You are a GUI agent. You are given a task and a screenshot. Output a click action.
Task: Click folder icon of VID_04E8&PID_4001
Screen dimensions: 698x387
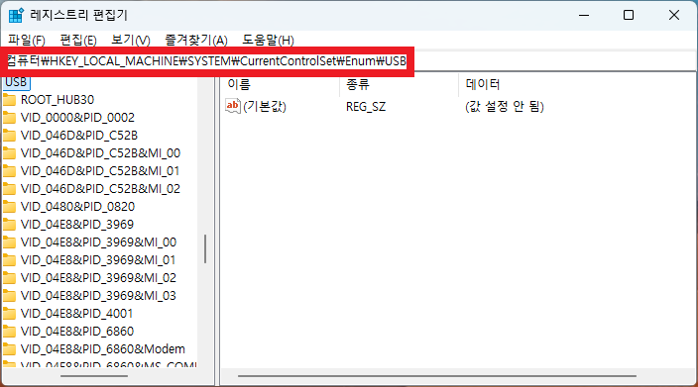coord(9,313)
